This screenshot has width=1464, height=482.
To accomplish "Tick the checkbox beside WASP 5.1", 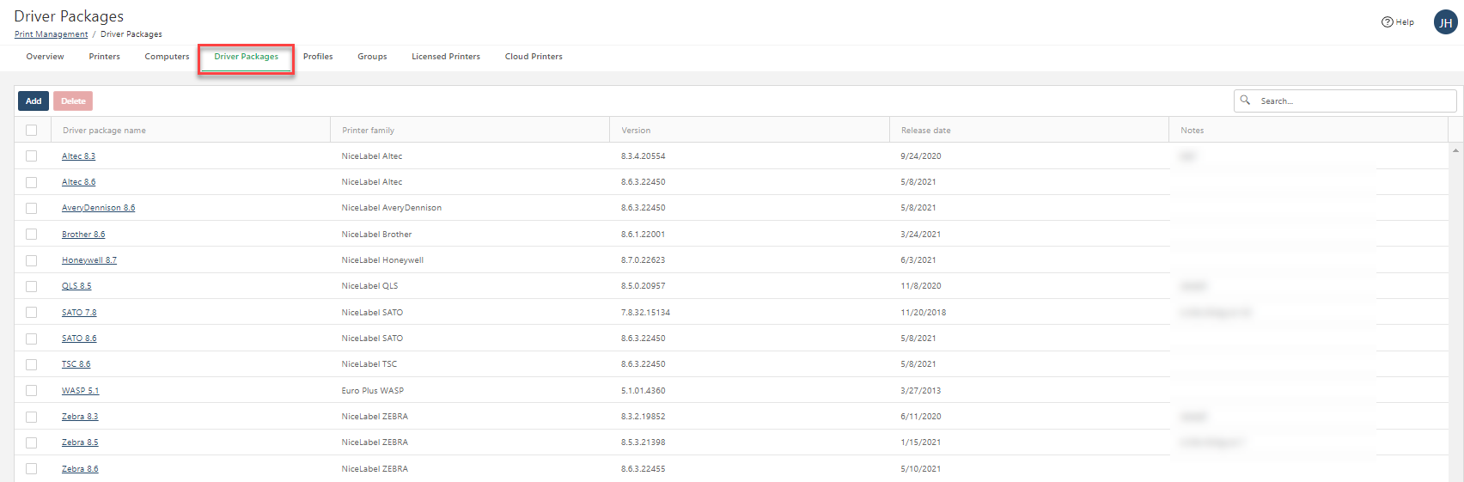I will (32, 391).
